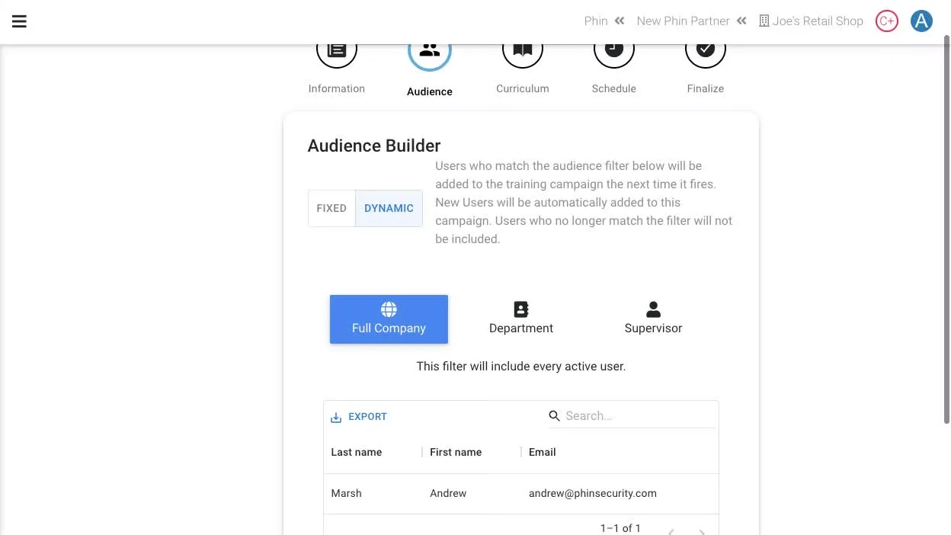The height and width of the screenshot is (535, 951).
Task: Select the Department filter
Action: pyautogui.click(x=521, y=319)
